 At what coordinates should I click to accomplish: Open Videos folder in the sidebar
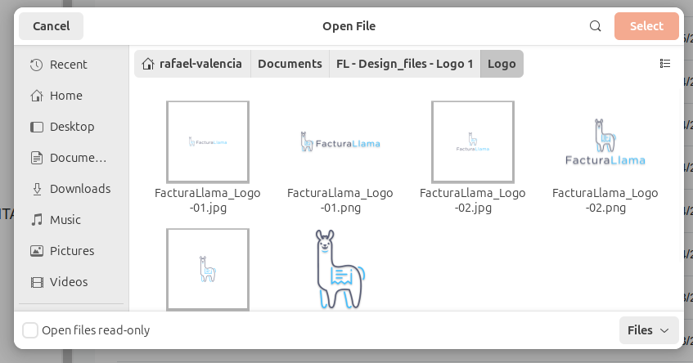66,282
